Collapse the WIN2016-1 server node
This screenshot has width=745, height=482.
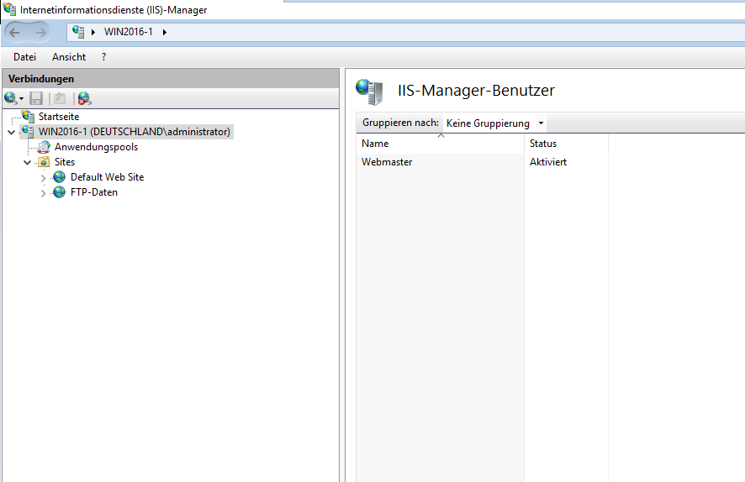pyautogui.click(x=12, y=132)
